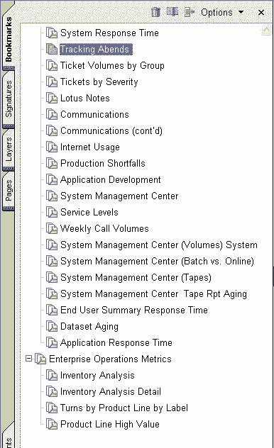The height and width of the screenshot is (448, 274).
Task: Open the Product Line High Value bookmark
Action: (110, 424)
